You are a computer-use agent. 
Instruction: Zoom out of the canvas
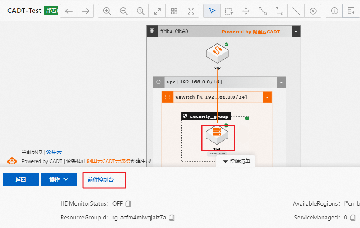(x=123, y=11)
